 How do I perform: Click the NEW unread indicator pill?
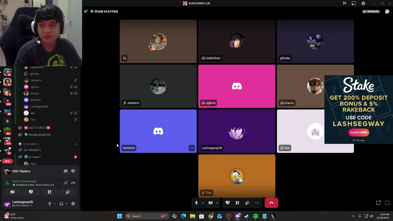[7, 161]
